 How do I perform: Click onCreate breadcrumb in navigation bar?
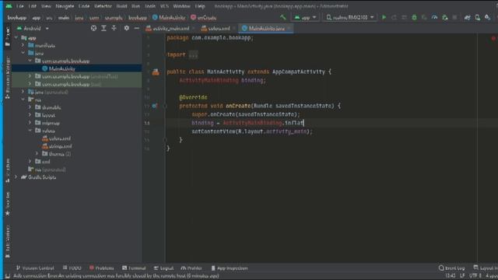[204, 17]
